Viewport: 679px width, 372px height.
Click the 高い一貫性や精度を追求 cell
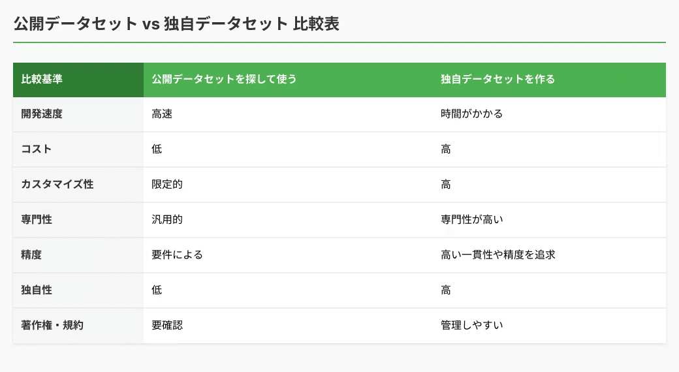coord(549,255)
